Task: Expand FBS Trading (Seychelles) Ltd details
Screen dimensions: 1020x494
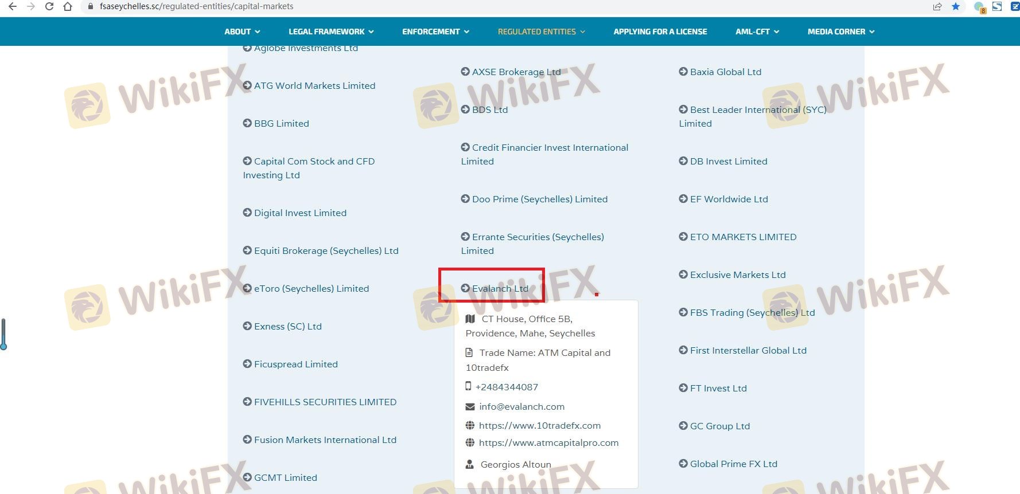Action: (x=752, y=312)
